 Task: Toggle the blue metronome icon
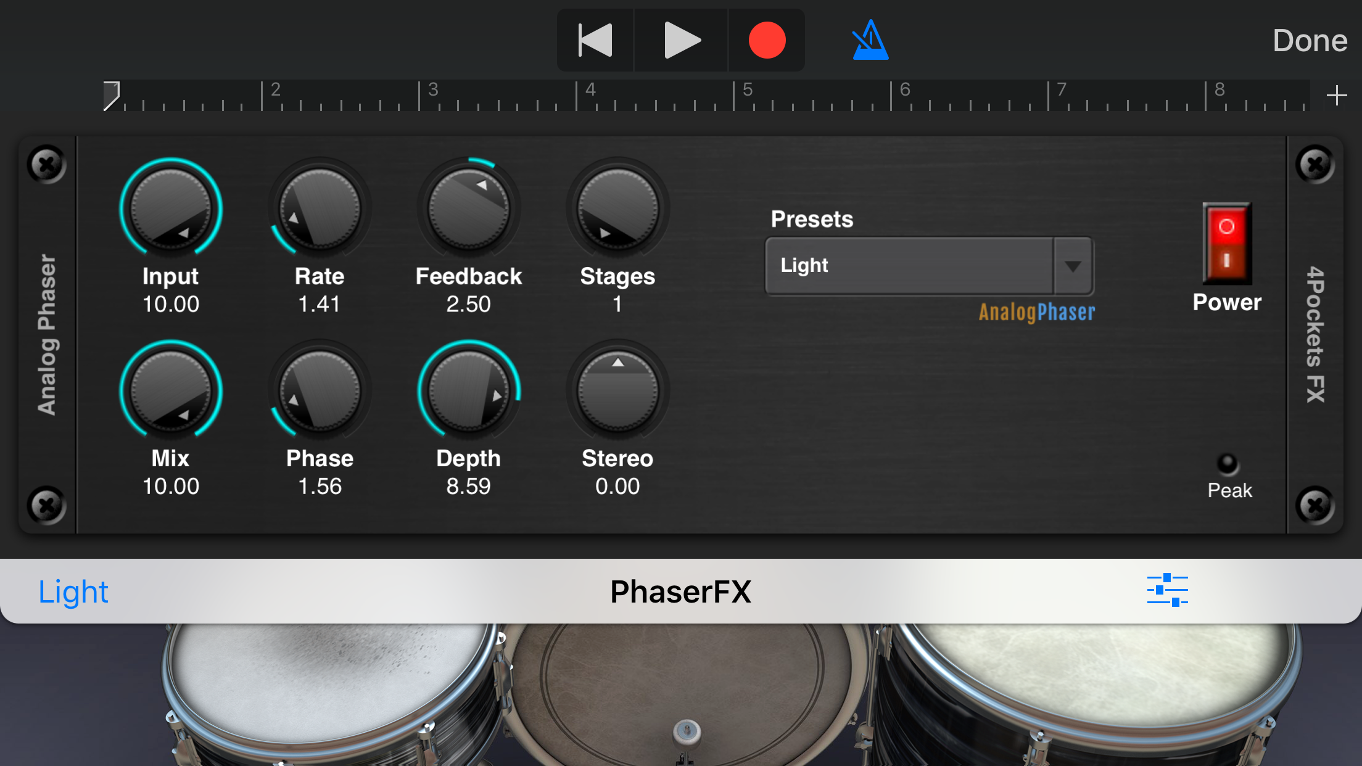coord(870,41)
